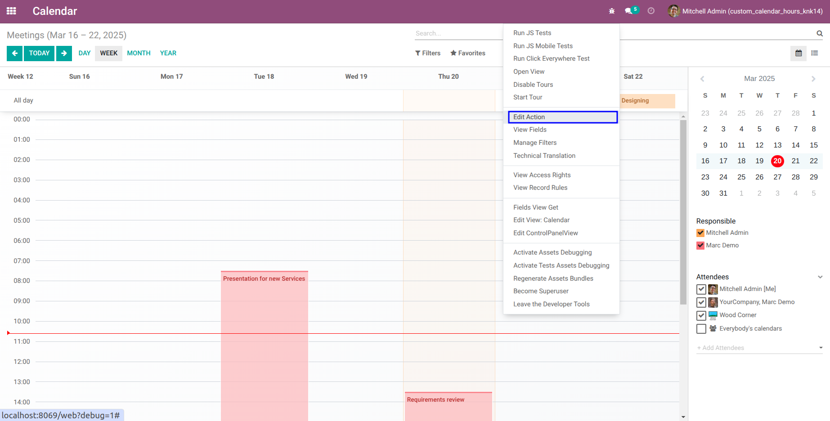Switch to MONTH view
Viewport: 830px width, 421px height.
click(139, 53)
